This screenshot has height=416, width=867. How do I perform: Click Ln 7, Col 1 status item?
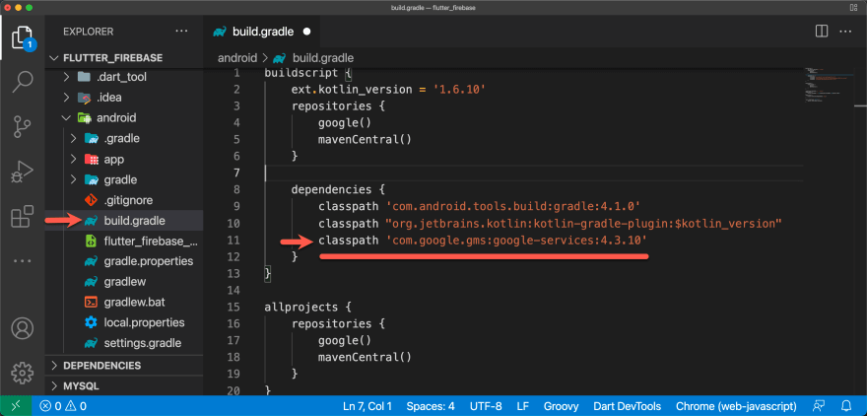click(x=367, y=406)
